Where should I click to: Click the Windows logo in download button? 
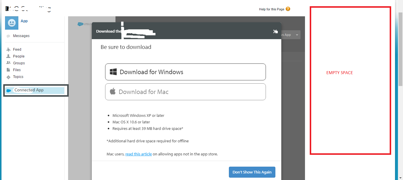113,72
